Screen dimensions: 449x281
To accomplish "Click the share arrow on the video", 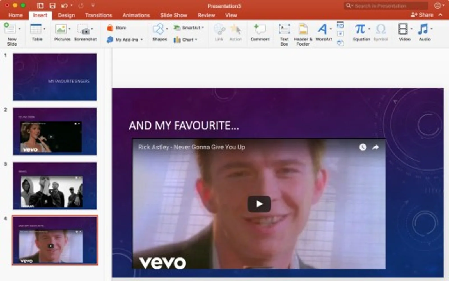I will (375, 147).
